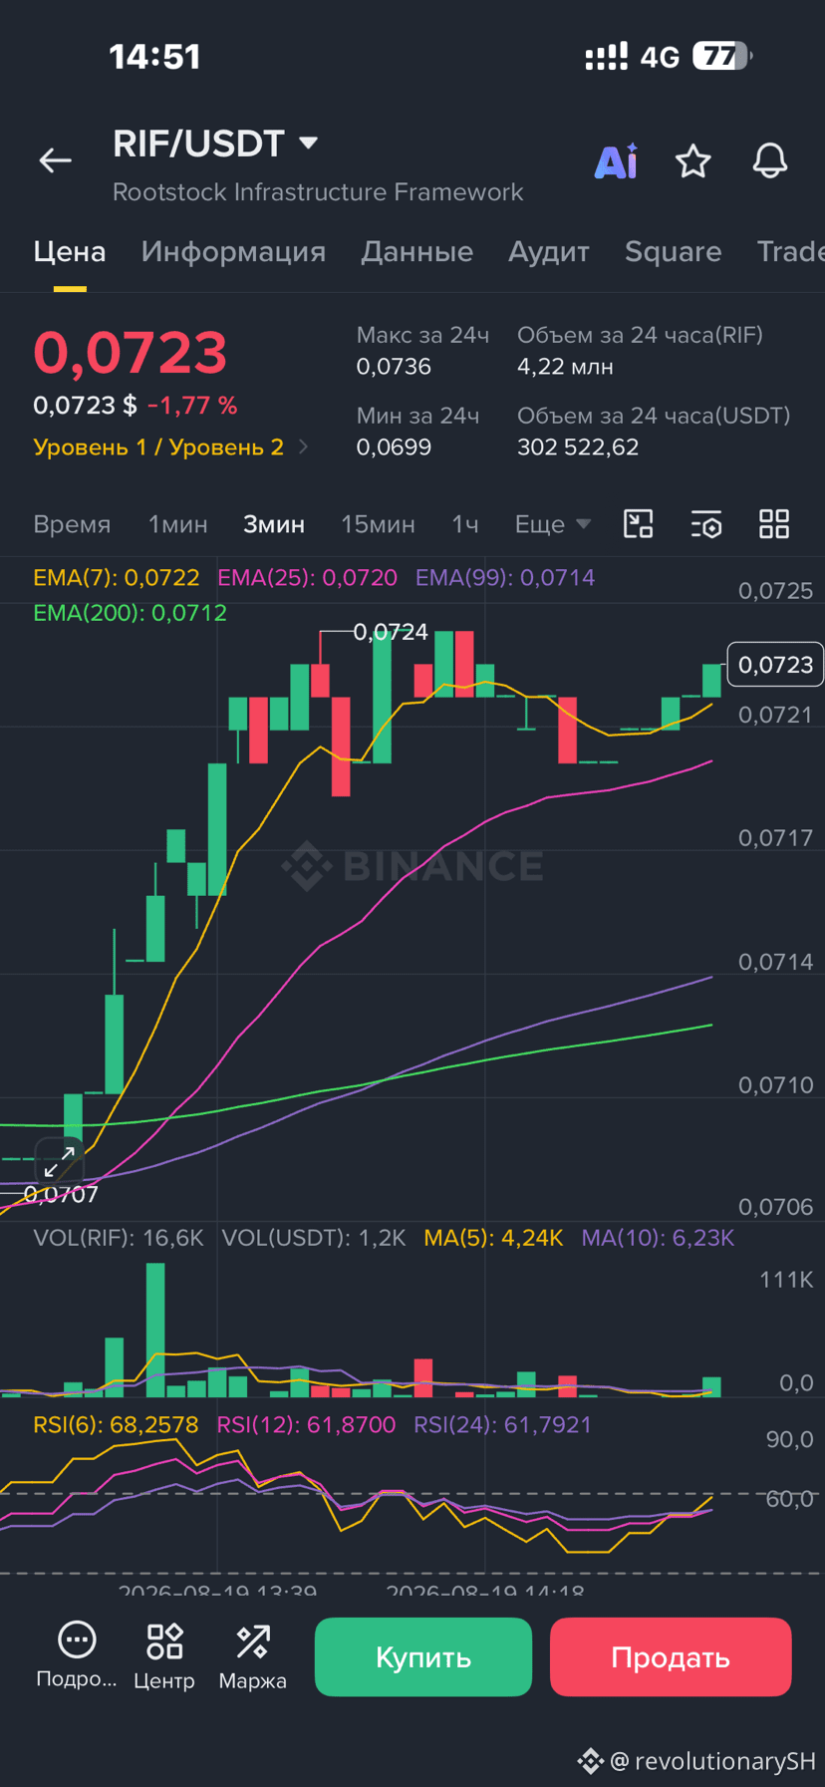Open the grid layout icon
825x1787 pixels.
pyautogui.click(x=774, y=523)
